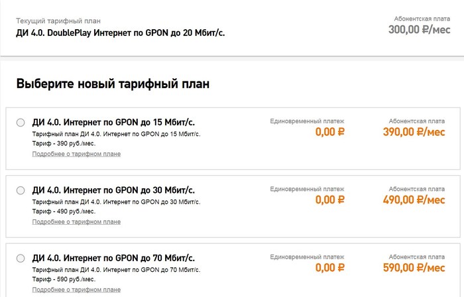
Task: Open 'Подробнее о тарифном плане' for 30 Мбит/с
Action: coord(76,221)
